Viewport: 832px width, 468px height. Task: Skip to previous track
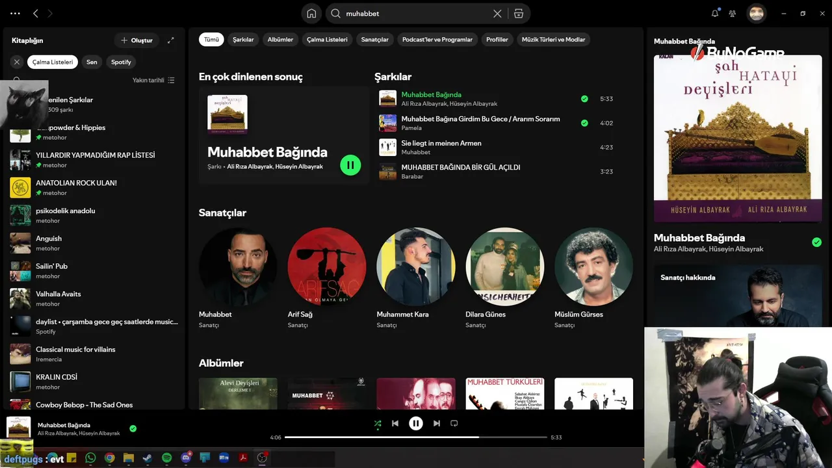(x=395, y=423)
